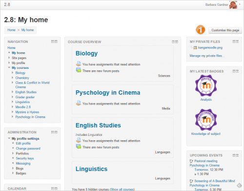The width and height of the screenshot is (244, 191).
Task: Dock the My Private Files block
Action: [x=237, y=42]
